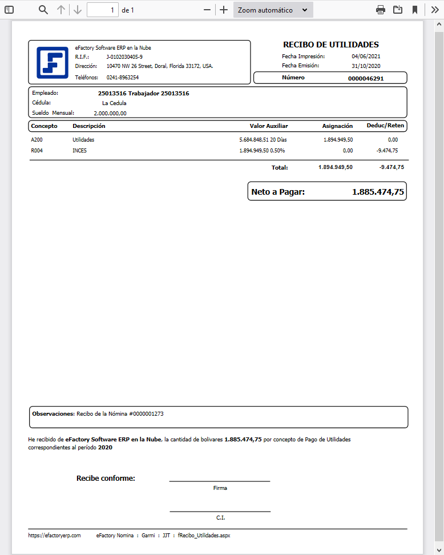
Task: Go to previous page with up arrow
Action: 61,10
